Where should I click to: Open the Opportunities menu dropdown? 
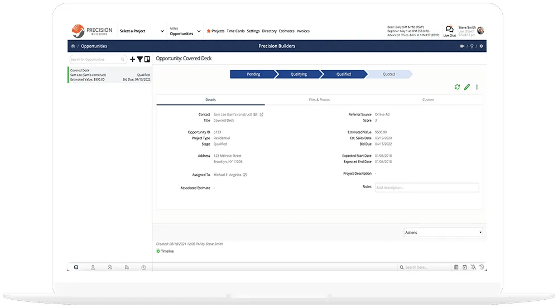click(185, 31)
